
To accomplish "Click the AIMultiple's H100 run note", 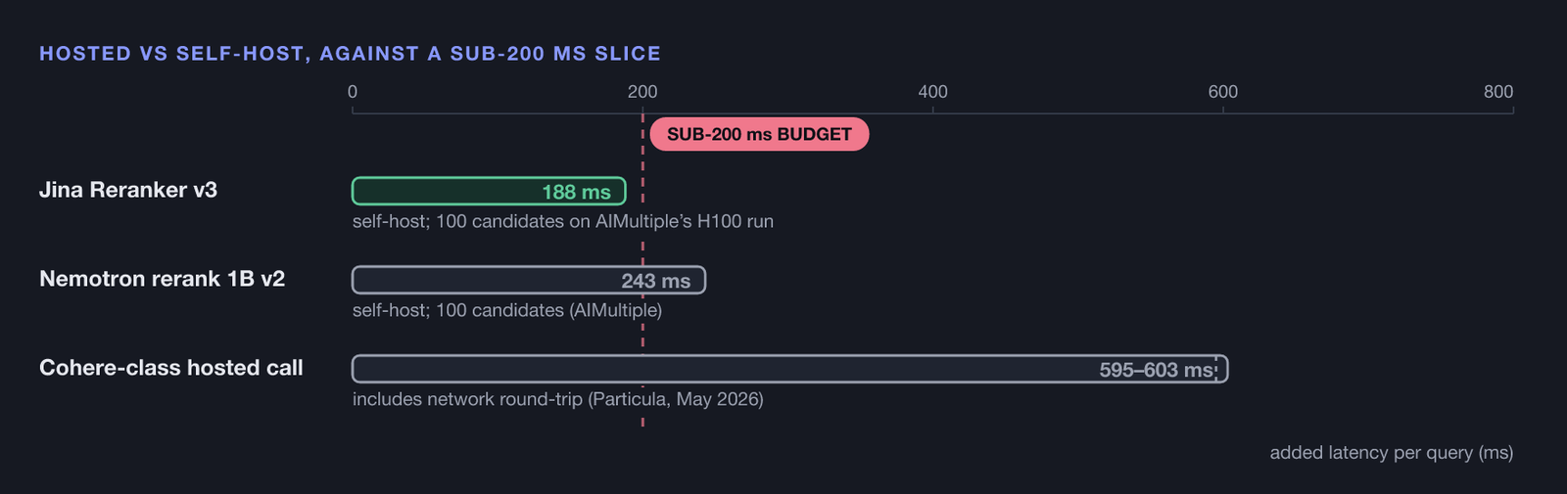I will point(563,221).
